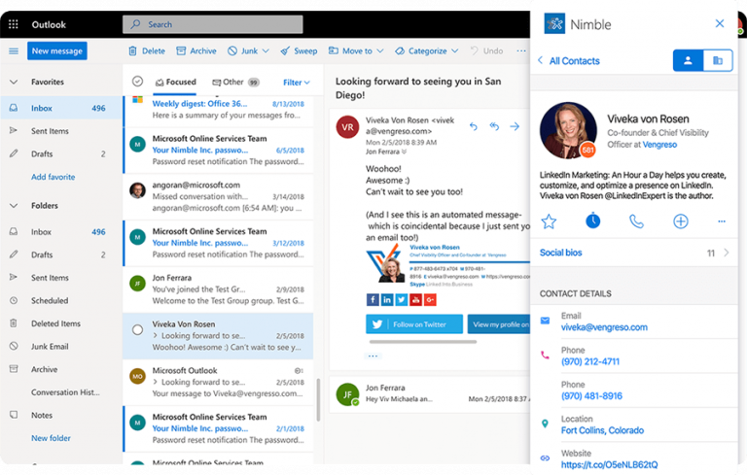Switch to the Other inbox tab
747x475 pixels.
pyautogui.click(x=235, y=82)
